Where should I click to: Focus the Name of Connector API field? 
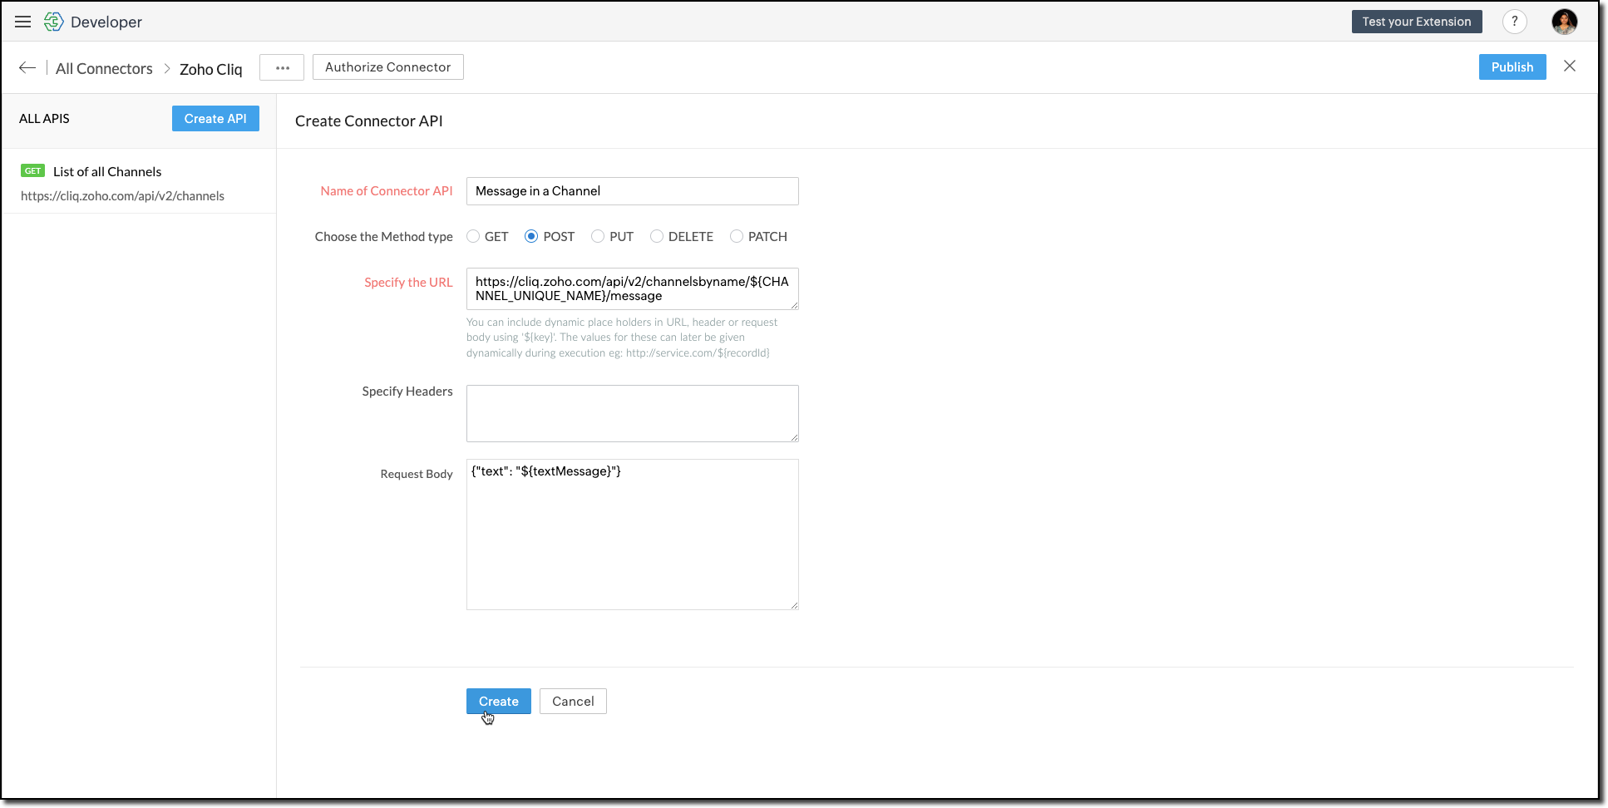[x=633, y=191]
